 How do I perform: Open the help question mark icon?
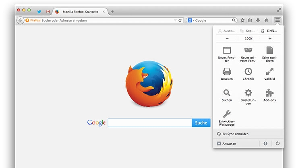coord(265,143)
